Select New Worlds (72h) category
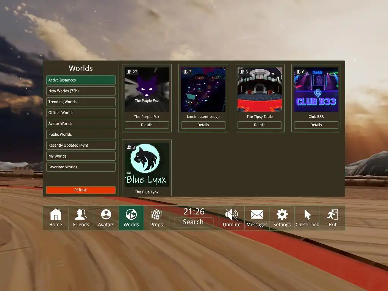Viewport: 388px width, 291px height. tap(81, 91)
